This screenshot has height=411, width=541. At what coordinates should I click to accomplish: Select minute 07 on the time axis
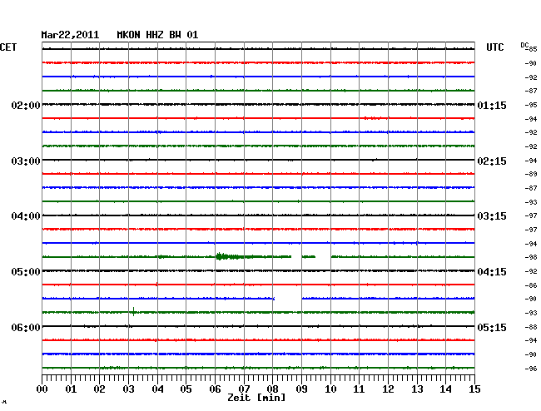pos(244,389)
